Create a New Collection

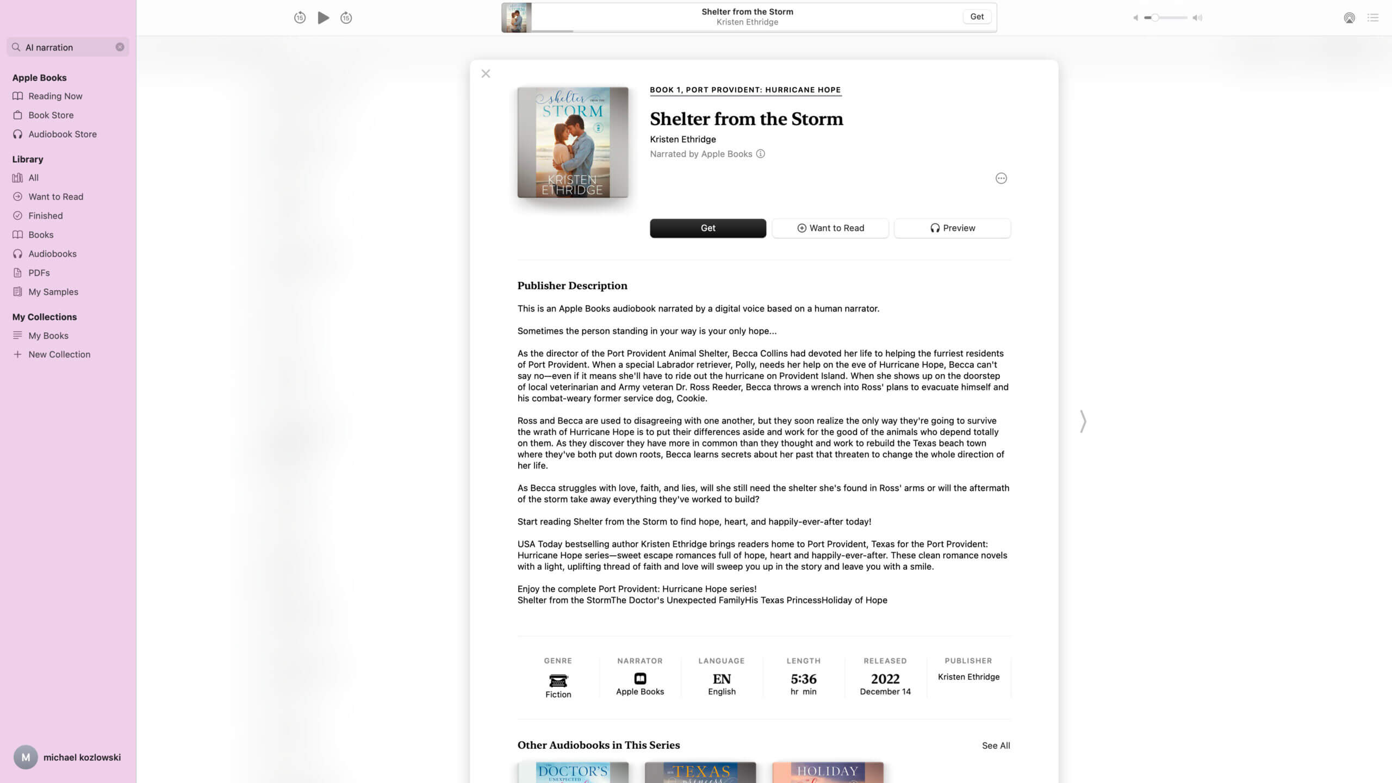click(59, 355)
